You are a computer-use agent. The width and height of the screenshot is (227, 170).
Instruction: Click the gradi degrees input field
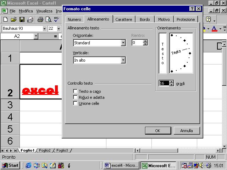pos(164,83)
